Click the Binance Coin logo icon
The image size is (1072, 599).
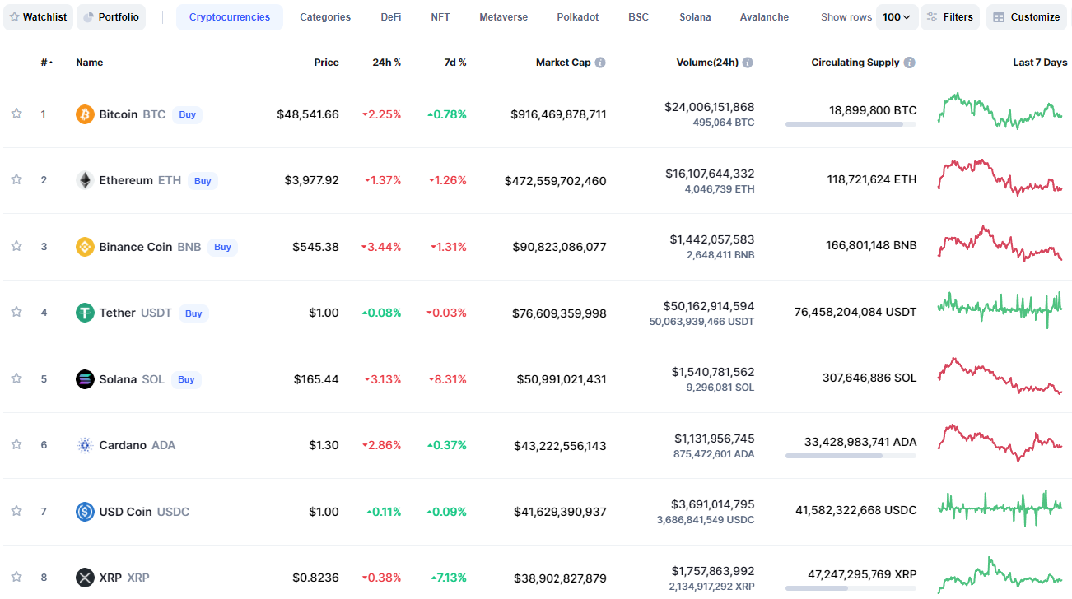(x=85, y=247)
